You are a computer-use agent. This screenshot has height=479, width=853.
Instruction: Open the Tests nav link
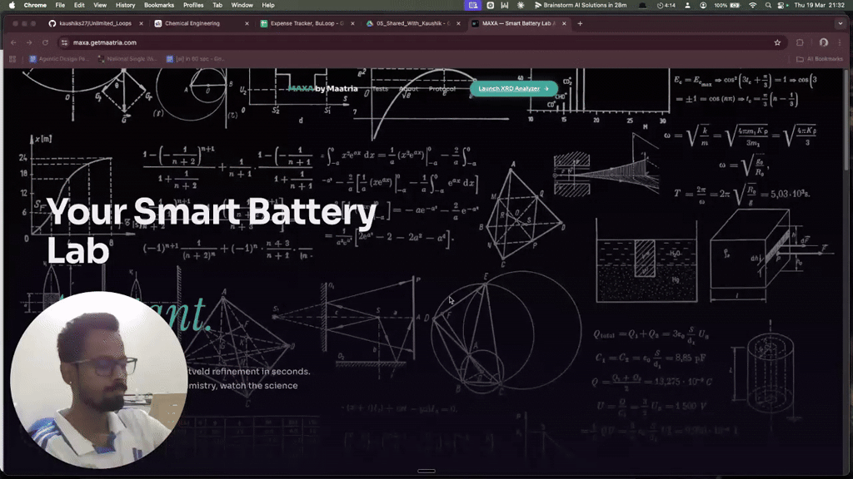pos(380,88)
